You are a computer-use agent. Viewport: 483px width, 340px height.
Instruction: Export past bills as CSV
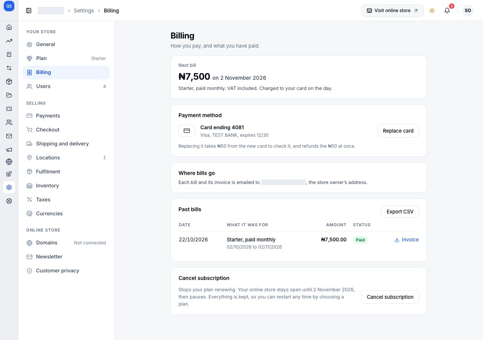(400, 212)
